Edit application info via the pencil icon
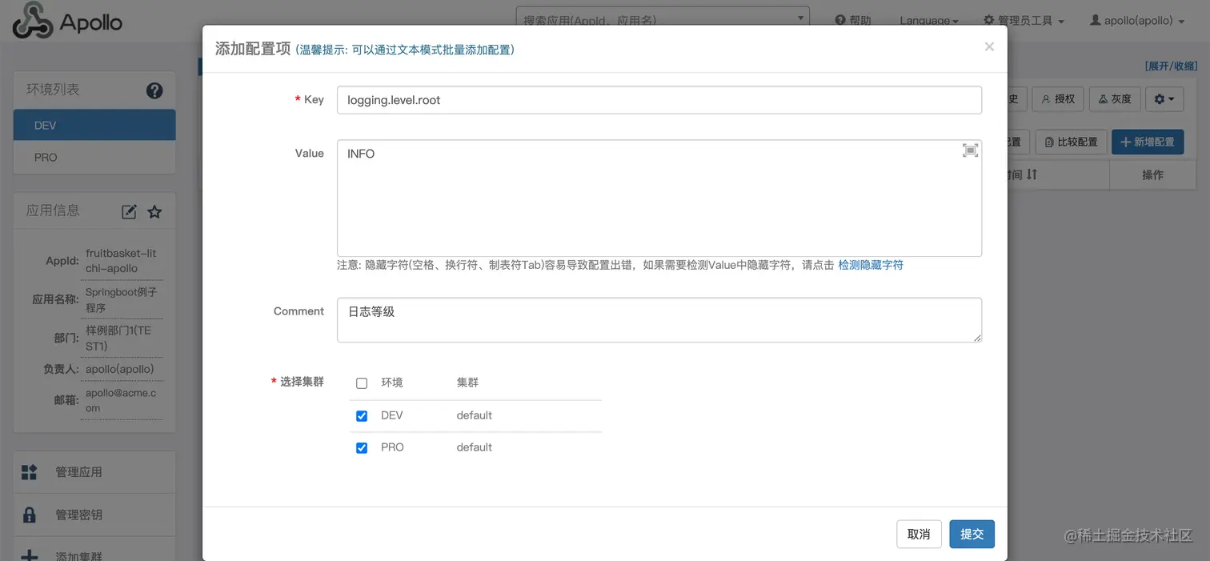Image resolution: width=1210 pixels, height=561 pixels. [x=130, y=210]
